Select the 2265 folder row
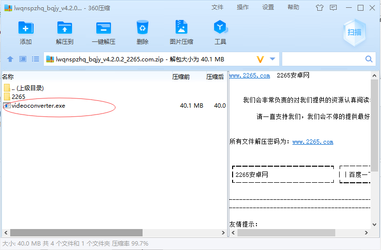381x250 pixels. coord(114,96)
